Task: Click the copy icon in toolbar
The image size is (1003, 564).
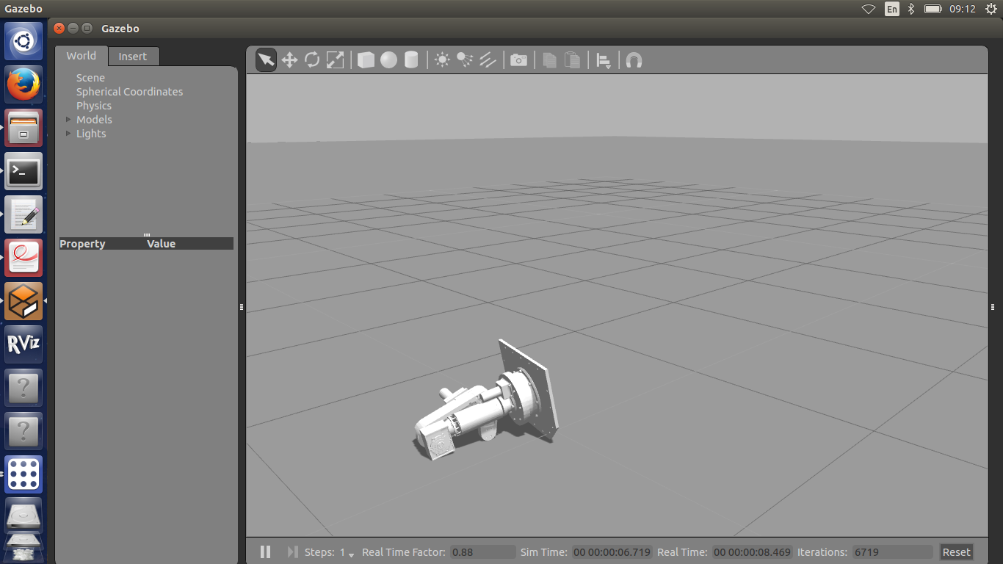Action: pyautogui.click(x=549, y=60)
